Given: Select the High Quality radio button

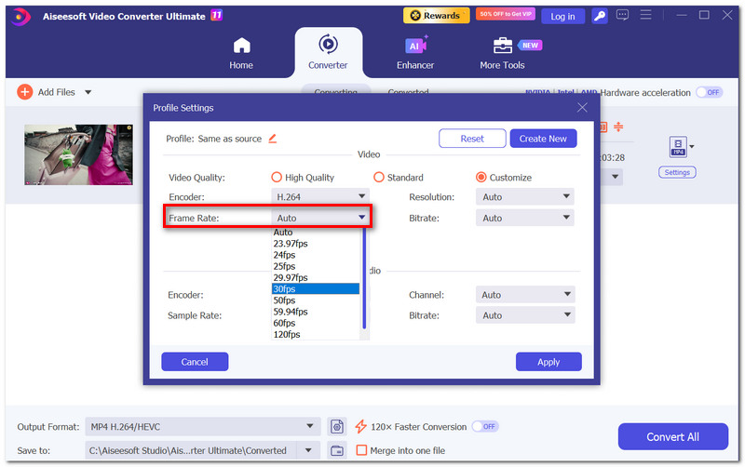Looking at the screenshot, I should pyautogui.click(x=277, y=178).
